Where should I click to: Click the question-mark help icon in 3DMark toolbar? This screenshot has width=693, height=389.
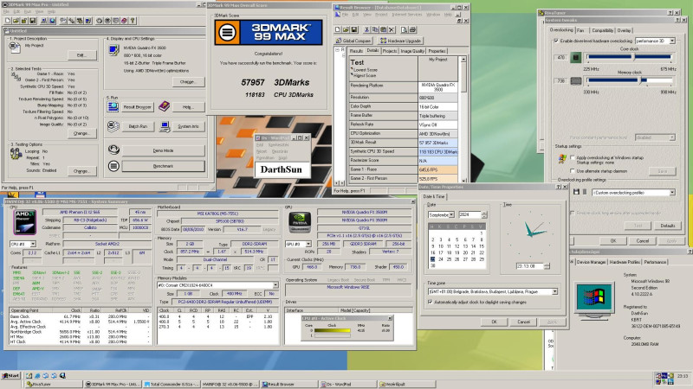click(133, 20)
